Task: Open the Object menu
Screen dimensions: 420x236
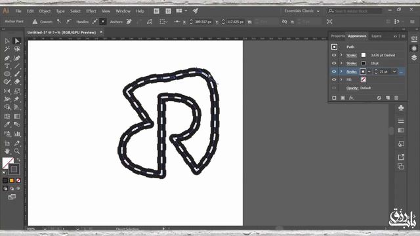Action: pos(45,11)
